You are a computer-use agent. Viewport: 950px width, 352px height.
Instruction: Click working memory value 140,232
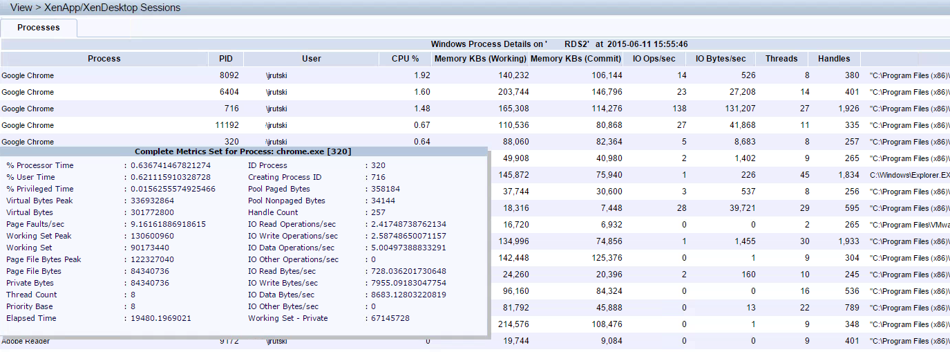pyautogui.click(x=513, y=75)
